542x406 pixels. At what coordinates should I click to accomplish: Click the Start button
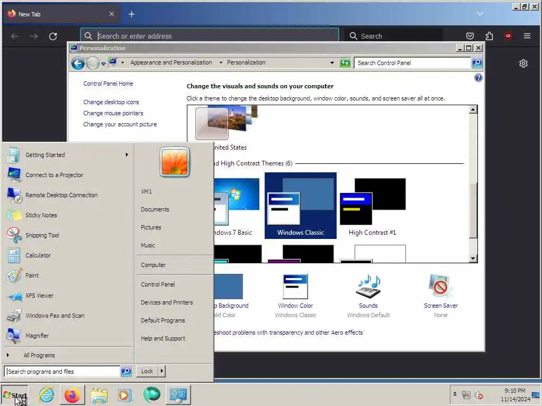pyautogui.click(x=14, y=395)
